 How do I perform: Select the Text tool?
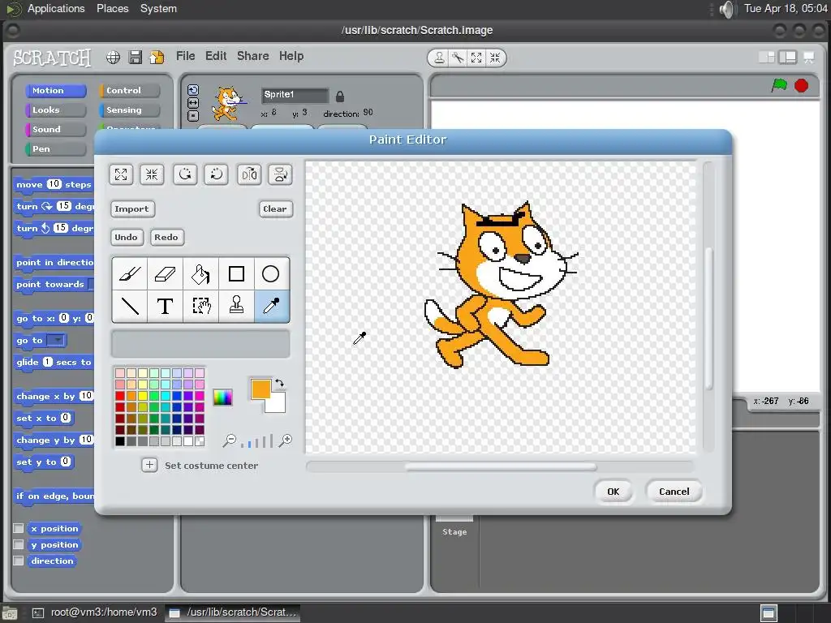166,306
